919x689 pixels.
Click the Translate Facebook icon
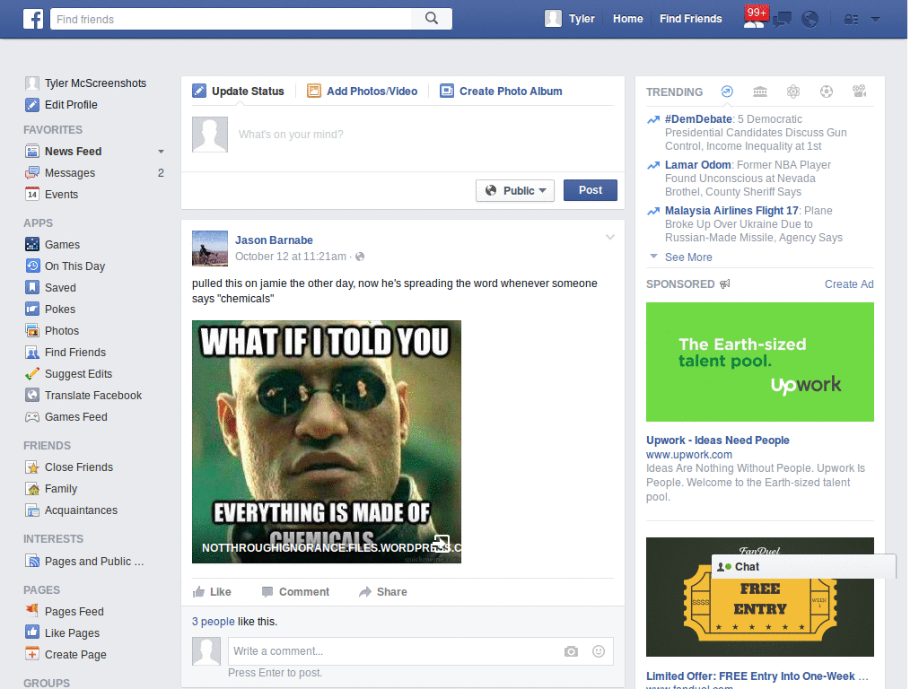click(x=32, y=395)
